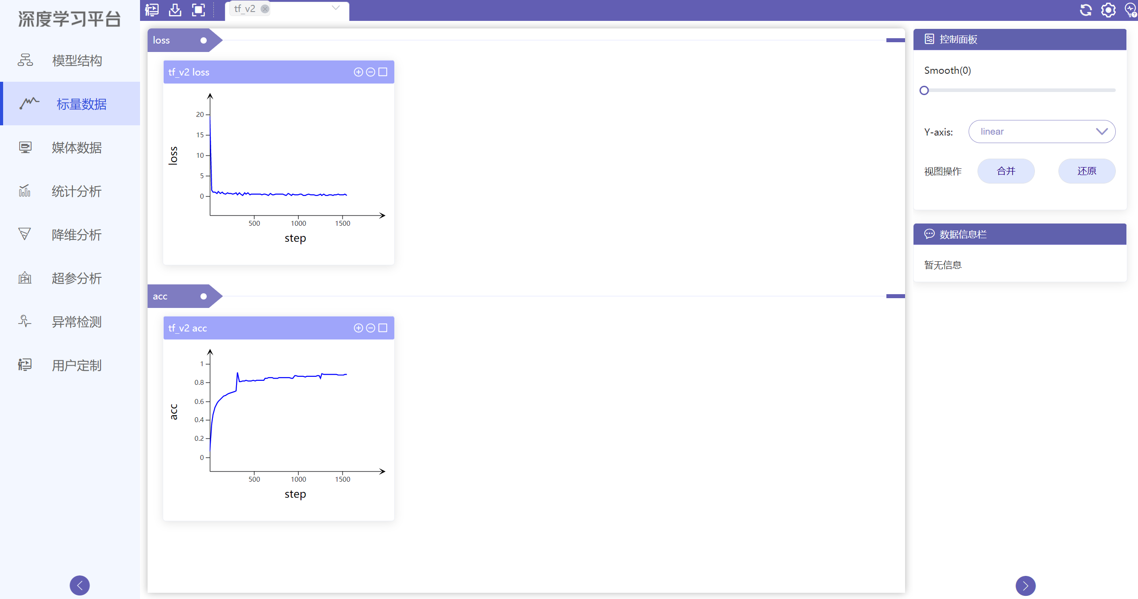
Task: Open the 用户定制 section
Action: click(70, 365)
